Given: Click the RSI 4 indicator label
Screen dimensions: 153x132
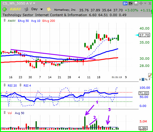Looking at the screenshot, I should [27, 86].
